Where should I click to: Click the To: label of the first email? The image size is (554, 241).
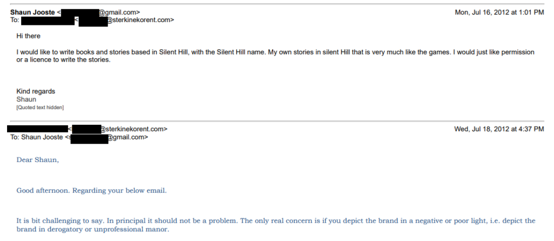click(x=15, y=20)
